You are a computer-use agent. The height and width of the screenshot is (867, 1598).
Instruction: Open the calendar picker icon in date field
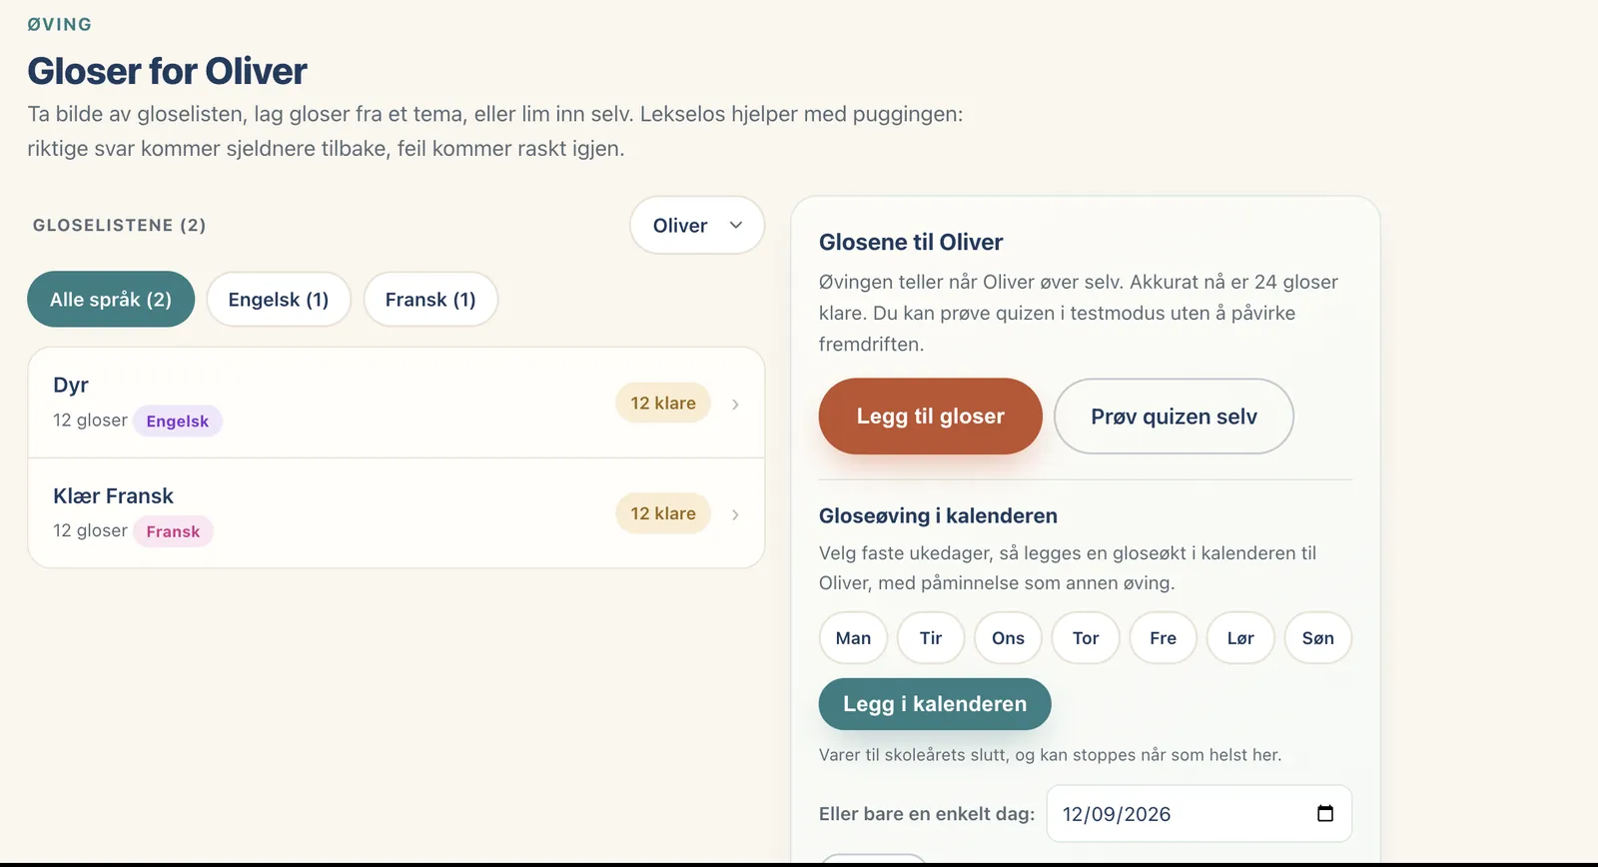click(1325, 813)
